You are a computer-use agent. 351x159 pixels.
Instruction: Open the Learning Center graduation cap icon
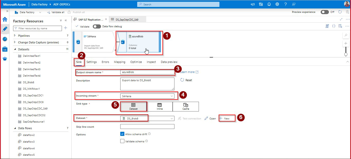point(5,59)
